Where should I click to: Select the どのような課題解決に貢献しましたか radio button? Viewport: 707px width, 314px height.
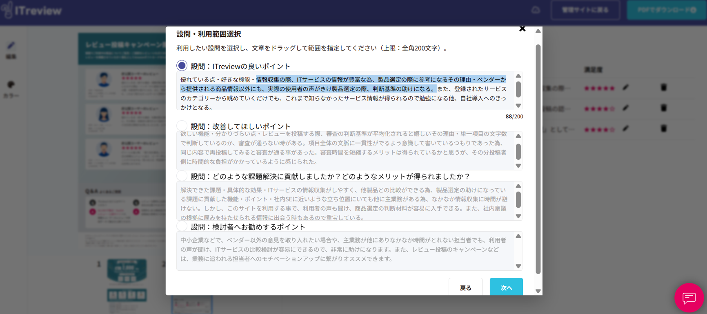click(182, 176)
